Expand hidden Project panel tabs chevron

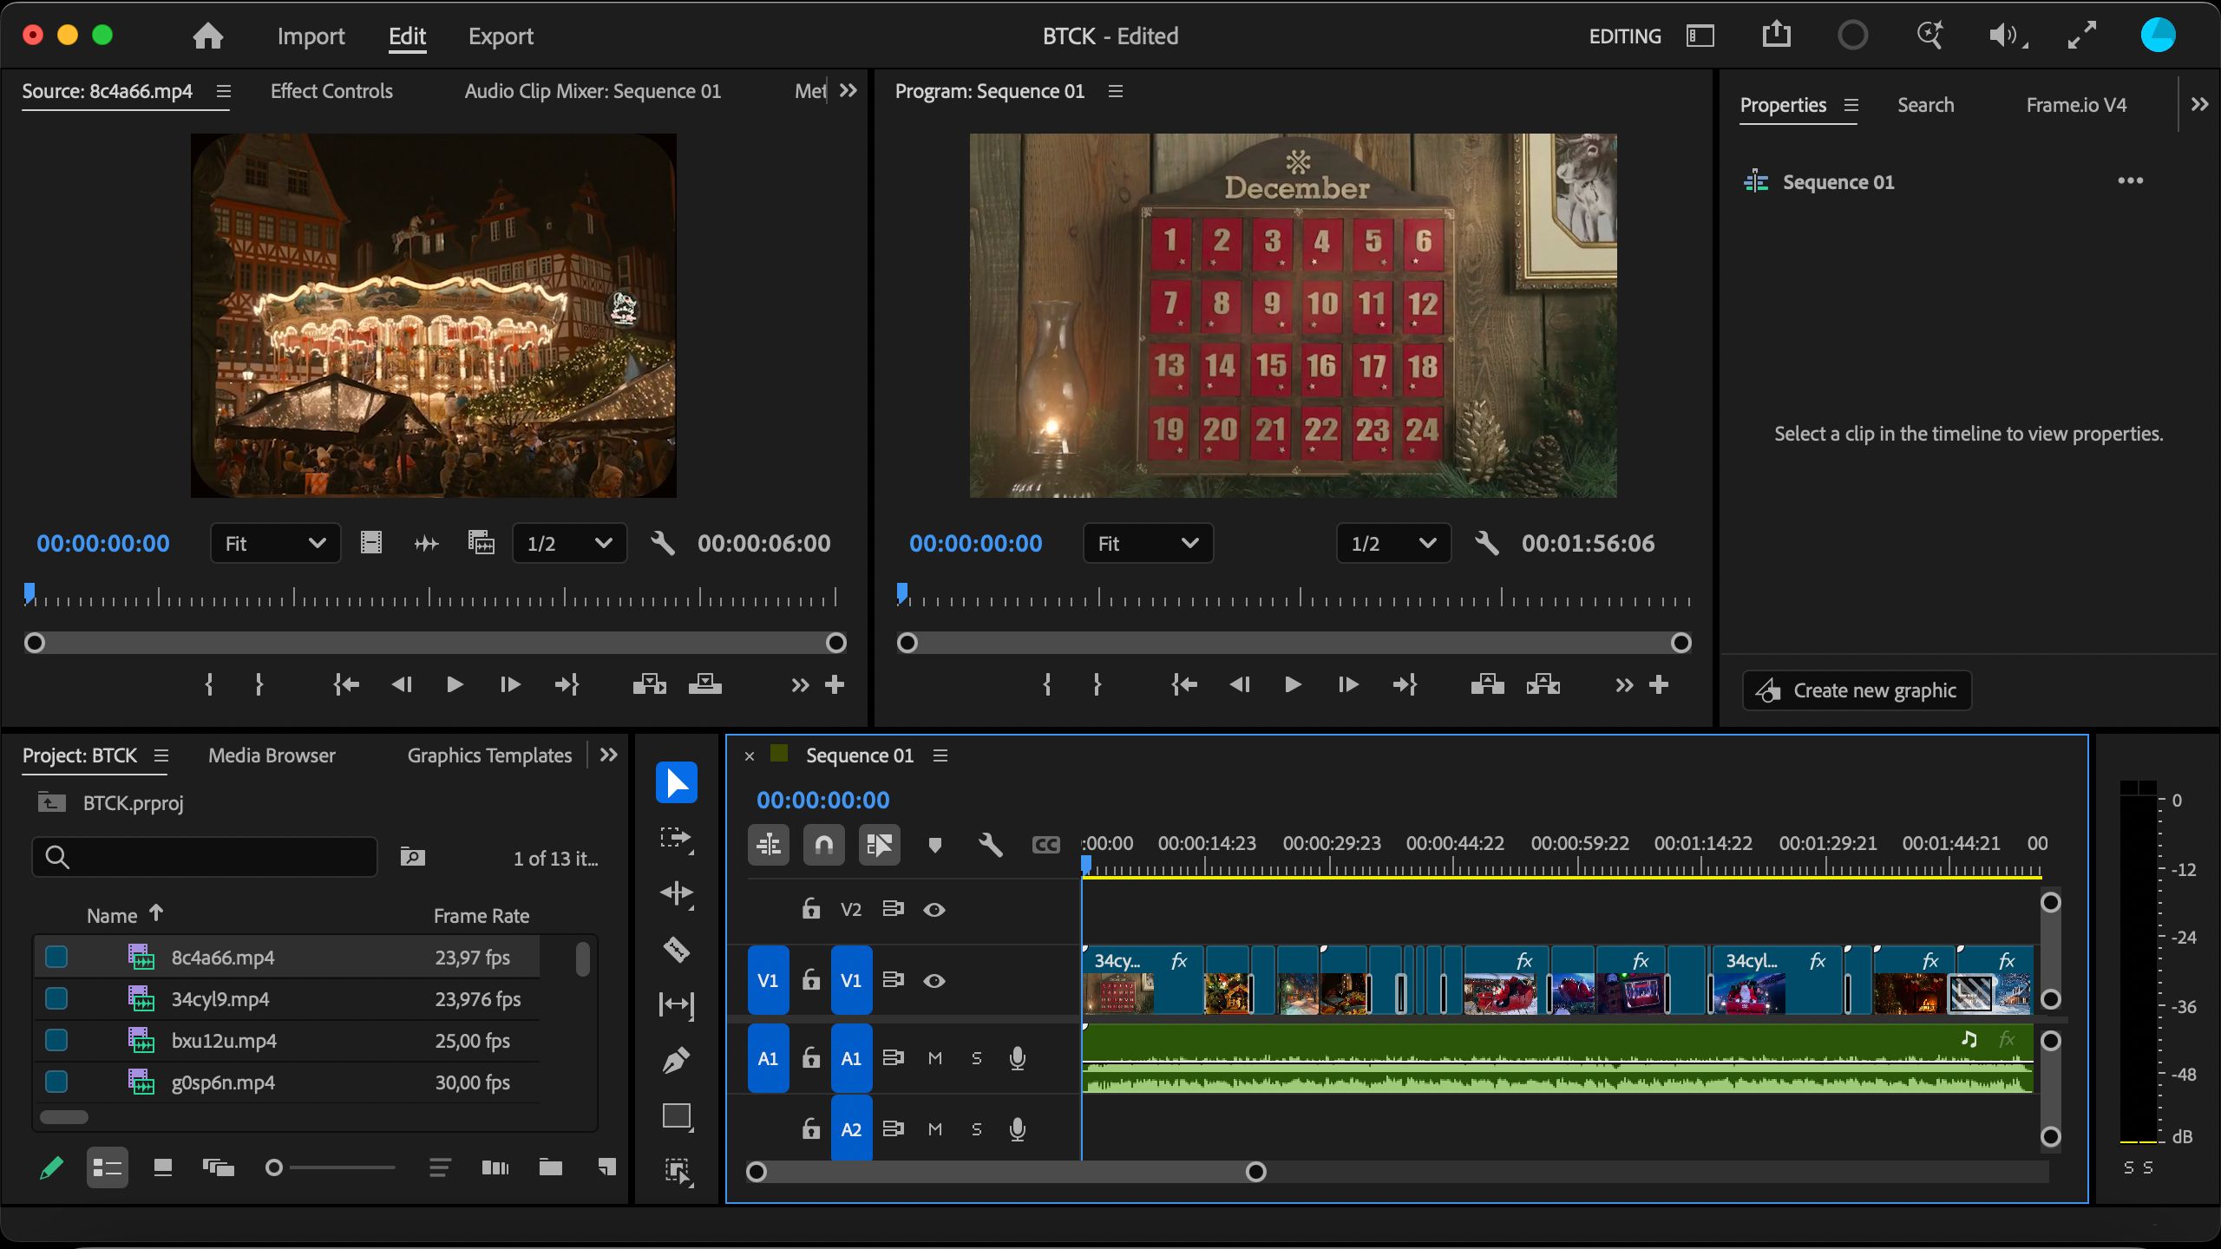coord(609,755)
